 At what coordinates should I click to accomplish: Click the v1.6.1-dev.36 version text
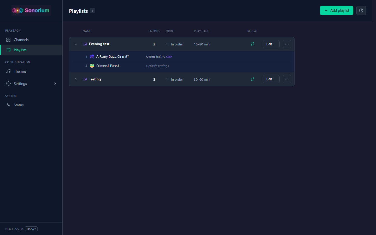14,229
